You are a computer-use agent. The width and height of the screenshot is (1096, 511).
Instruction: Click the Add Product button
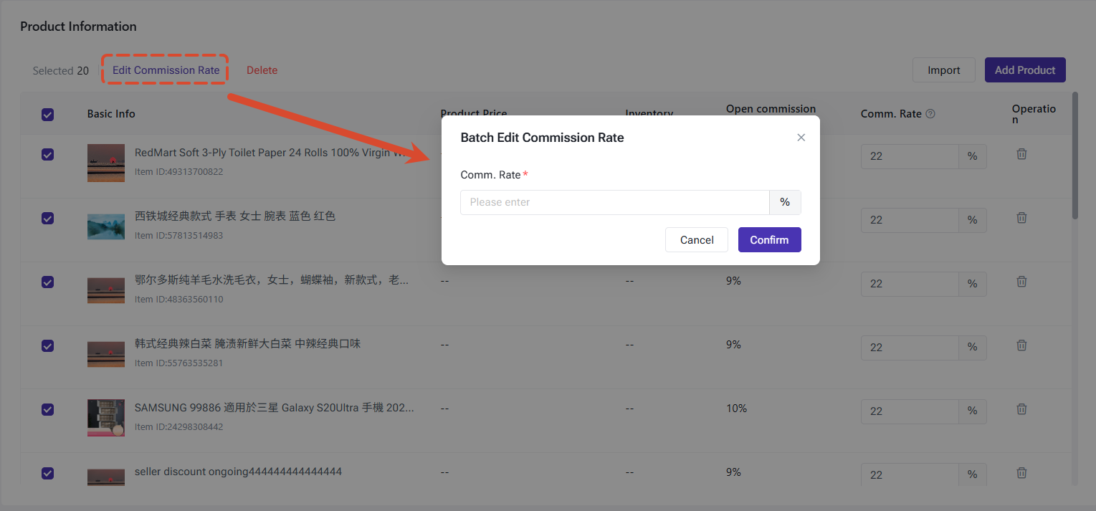pyautogui.click(x=1025, y=70)
